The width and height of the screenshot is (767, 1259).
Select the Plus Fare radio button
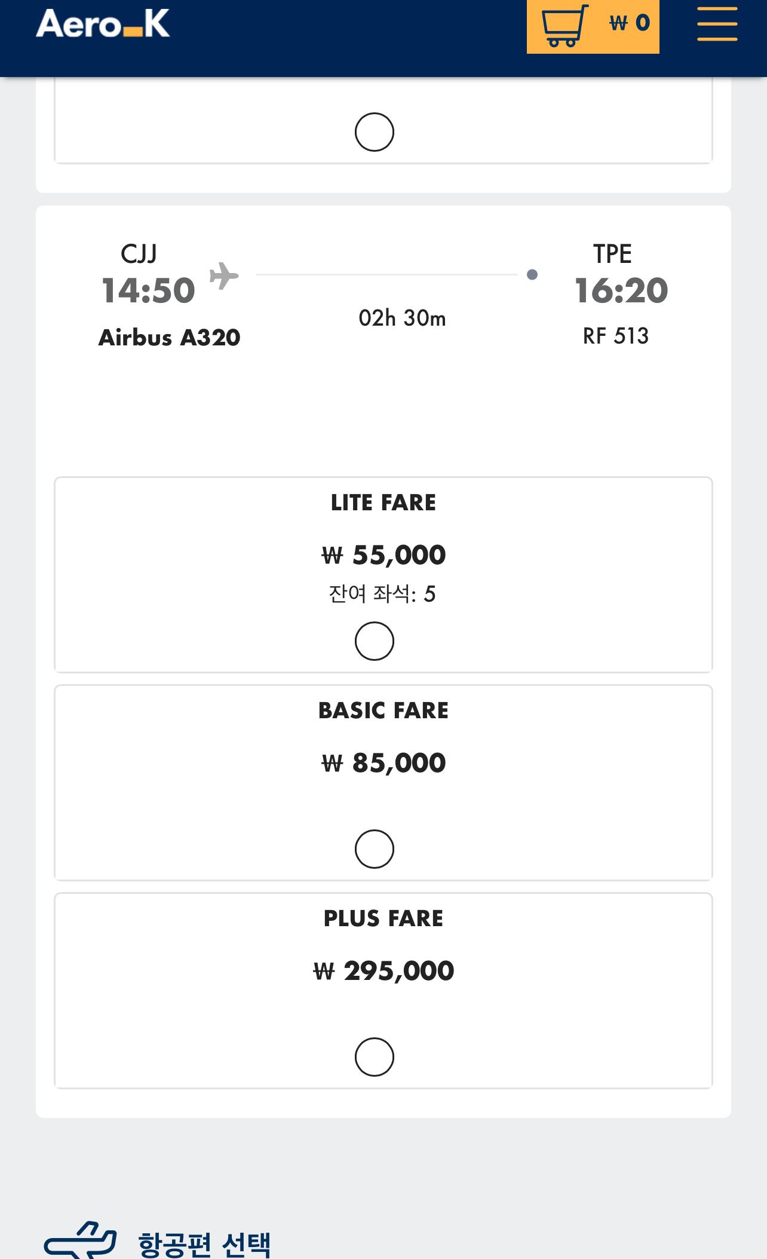[x=375, y=1057]
